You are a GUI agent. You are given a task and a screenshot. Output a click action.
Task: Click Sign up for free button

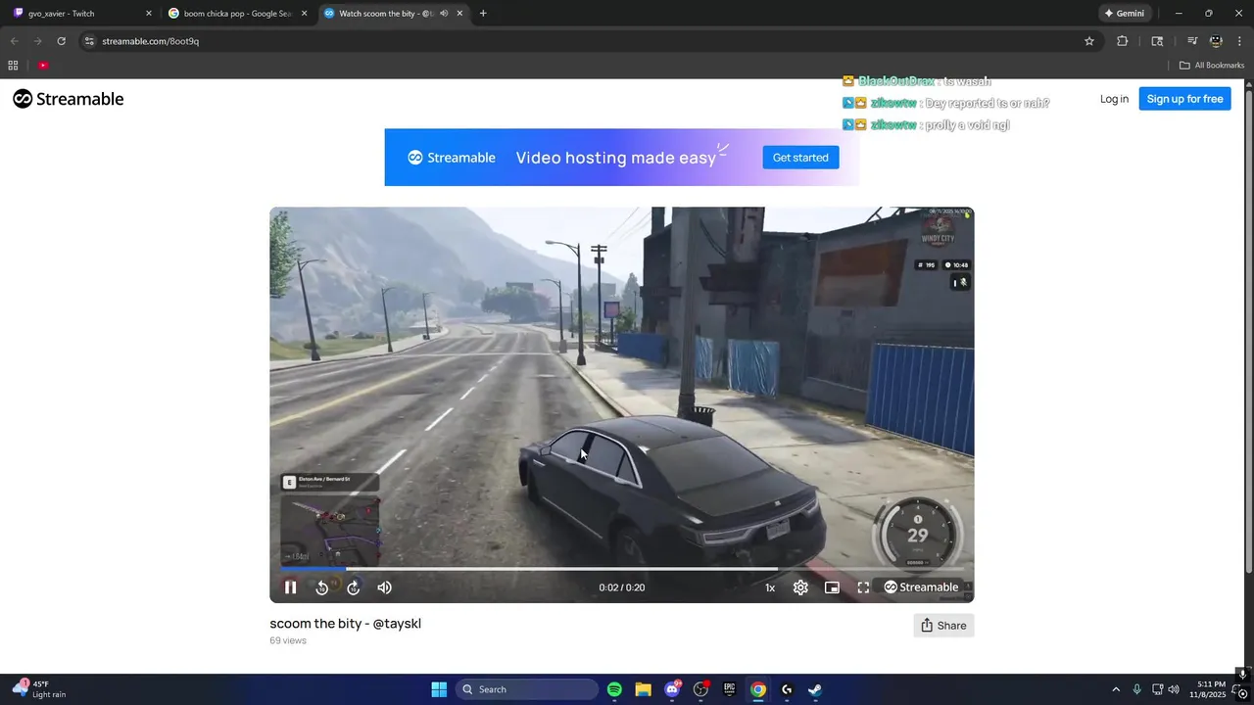coord(1184,99)
